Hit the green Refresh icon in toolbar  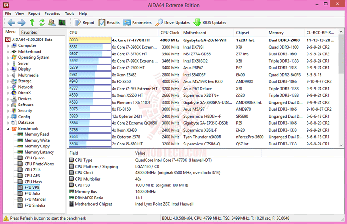[42, 23]
